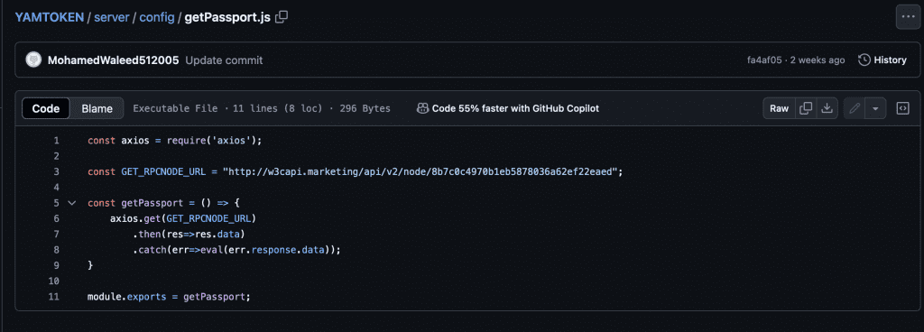The width and height of the screenshot is (924, 332).
Task: Click the pencil edit file icon
Action: tap(854, 108)
